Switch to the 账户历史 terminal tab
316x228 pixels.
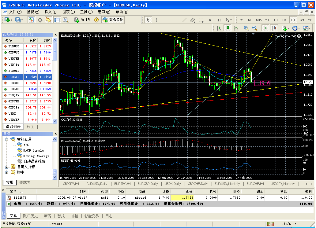(30, 216)
